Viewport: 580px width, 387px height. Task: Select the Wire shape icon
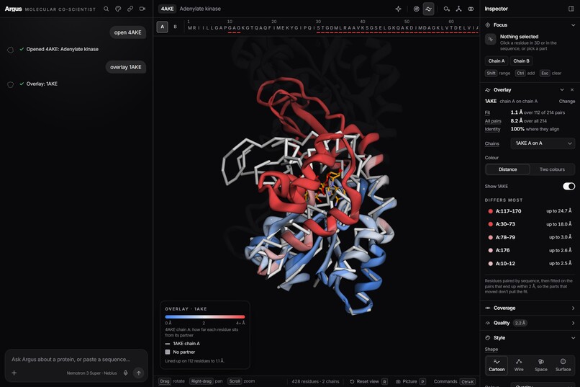[519, 365]
